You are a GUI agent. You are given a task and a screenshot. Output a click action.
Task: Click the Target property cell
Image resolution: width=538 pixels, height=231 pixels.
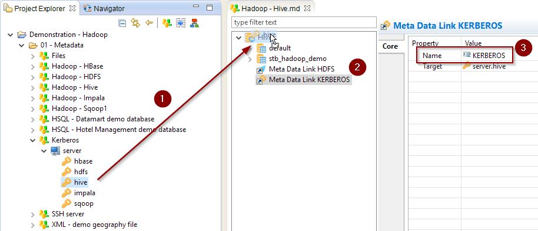(432, 66)
